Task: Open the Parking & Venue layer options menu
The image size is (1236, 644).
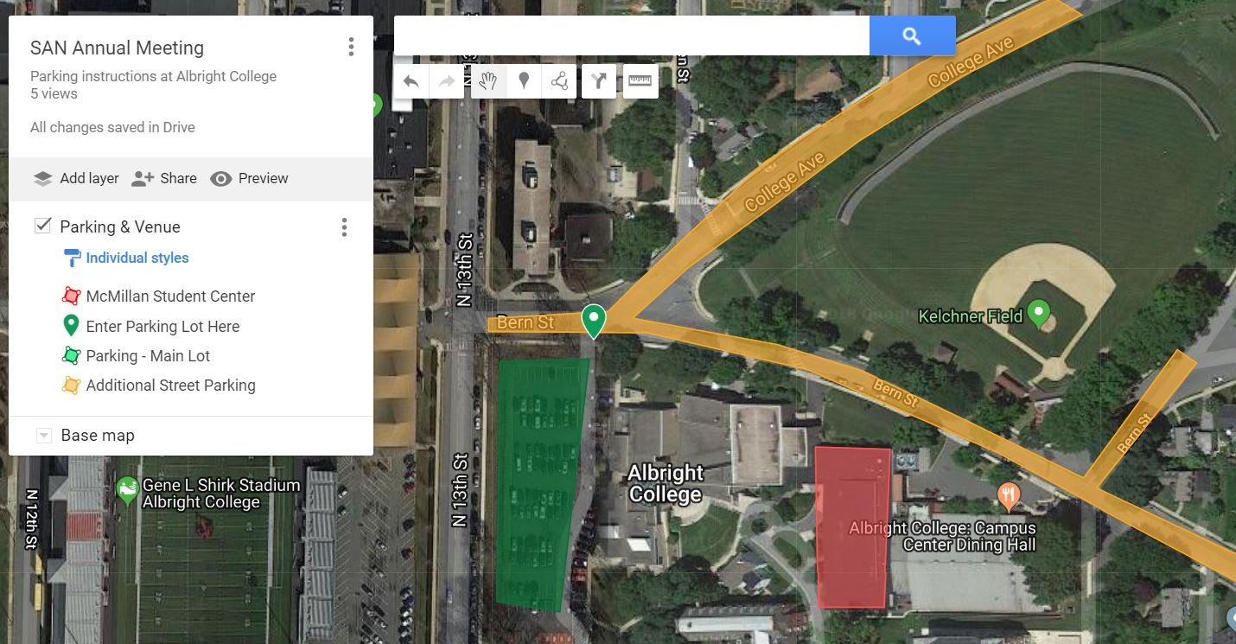Action: point(344,227)
